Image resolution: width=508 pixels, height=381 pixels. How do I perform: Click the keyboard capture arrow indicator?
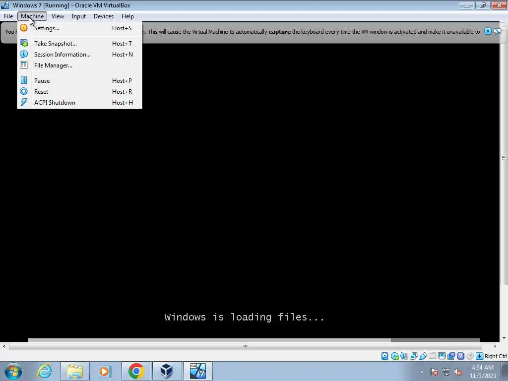[x=480, y=356]
